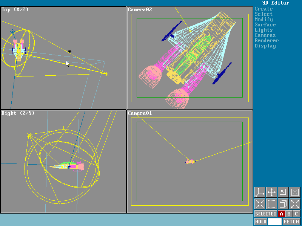This screenshot has width=302, height=226.
Task: Click the 3D Editor title
Action: tap(276, 3)
